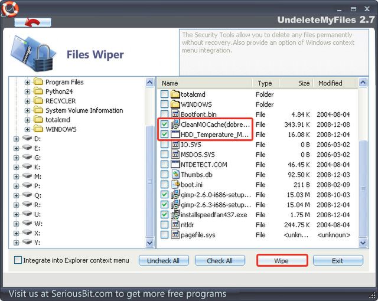Click the Python24 folder icon
Viewport: 378px width, 301px height.
tap(38, 91)
